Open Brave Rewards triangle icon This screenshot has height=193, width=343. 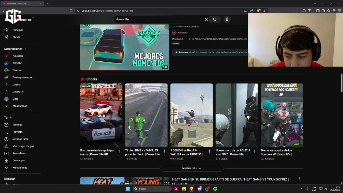coord(264,11)
